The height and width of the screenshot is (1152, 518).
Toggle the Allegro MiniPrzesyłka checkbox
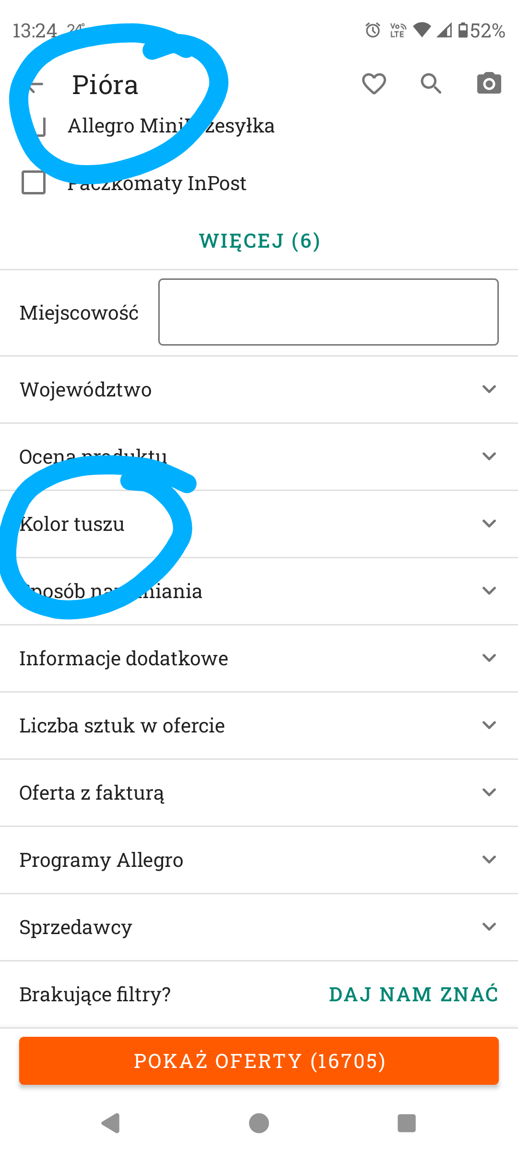click(35, 126)
